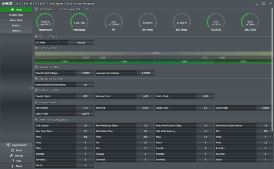Open Settings via the wrench icon
Image resolution: width=274 pixels, height=169 pixels.
[x=11, y=156]
